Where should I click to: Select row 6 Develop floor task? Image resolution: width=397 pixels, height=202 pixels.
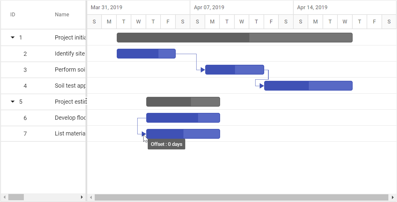pyautogui.click(x=43, y=118)
